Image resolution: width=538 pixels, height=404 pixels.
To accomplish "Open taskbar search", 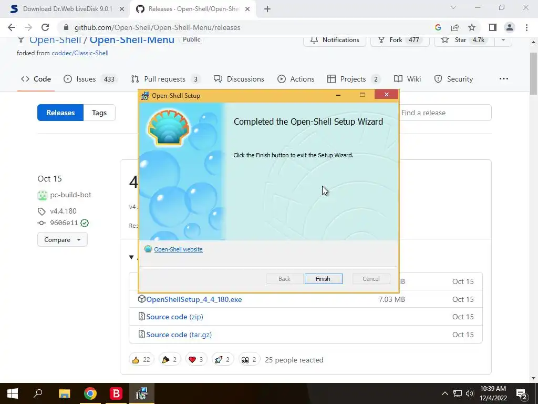I will [38, 393].
